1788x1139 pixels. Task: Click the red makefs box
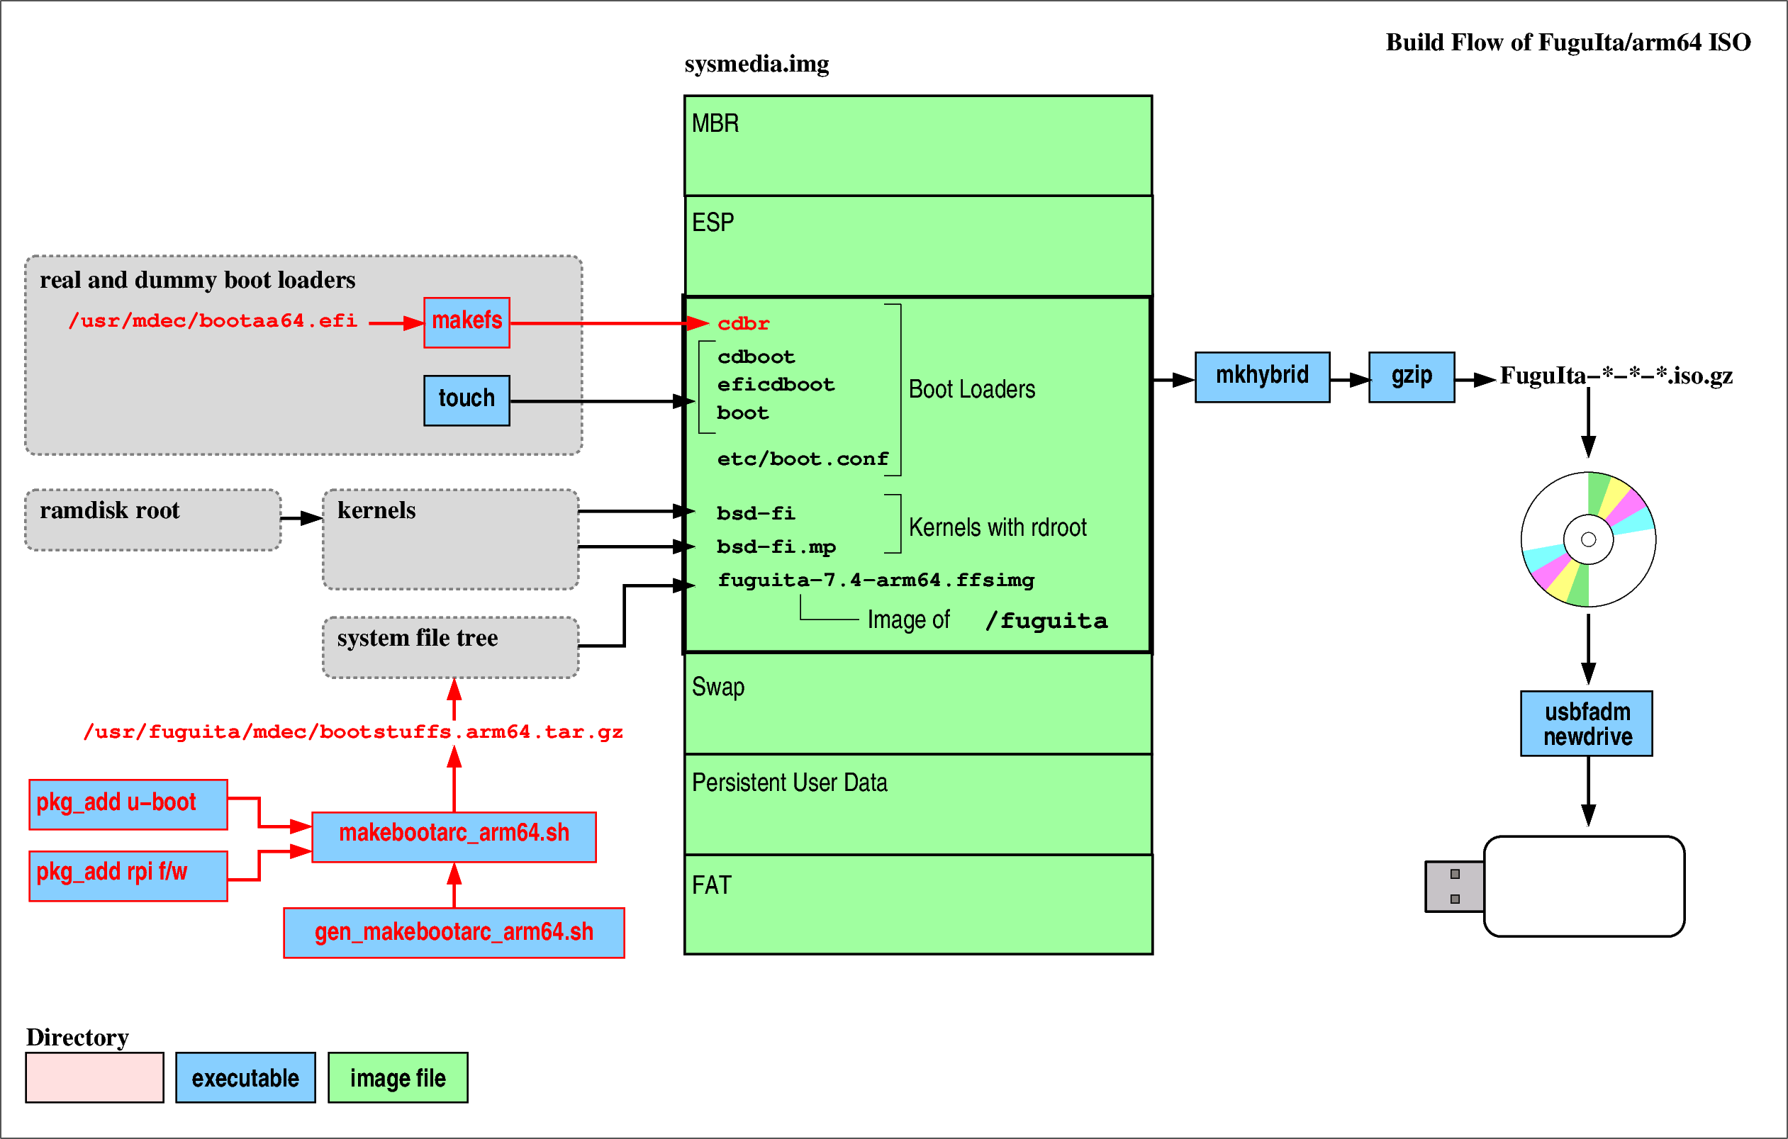click(466, 322)
